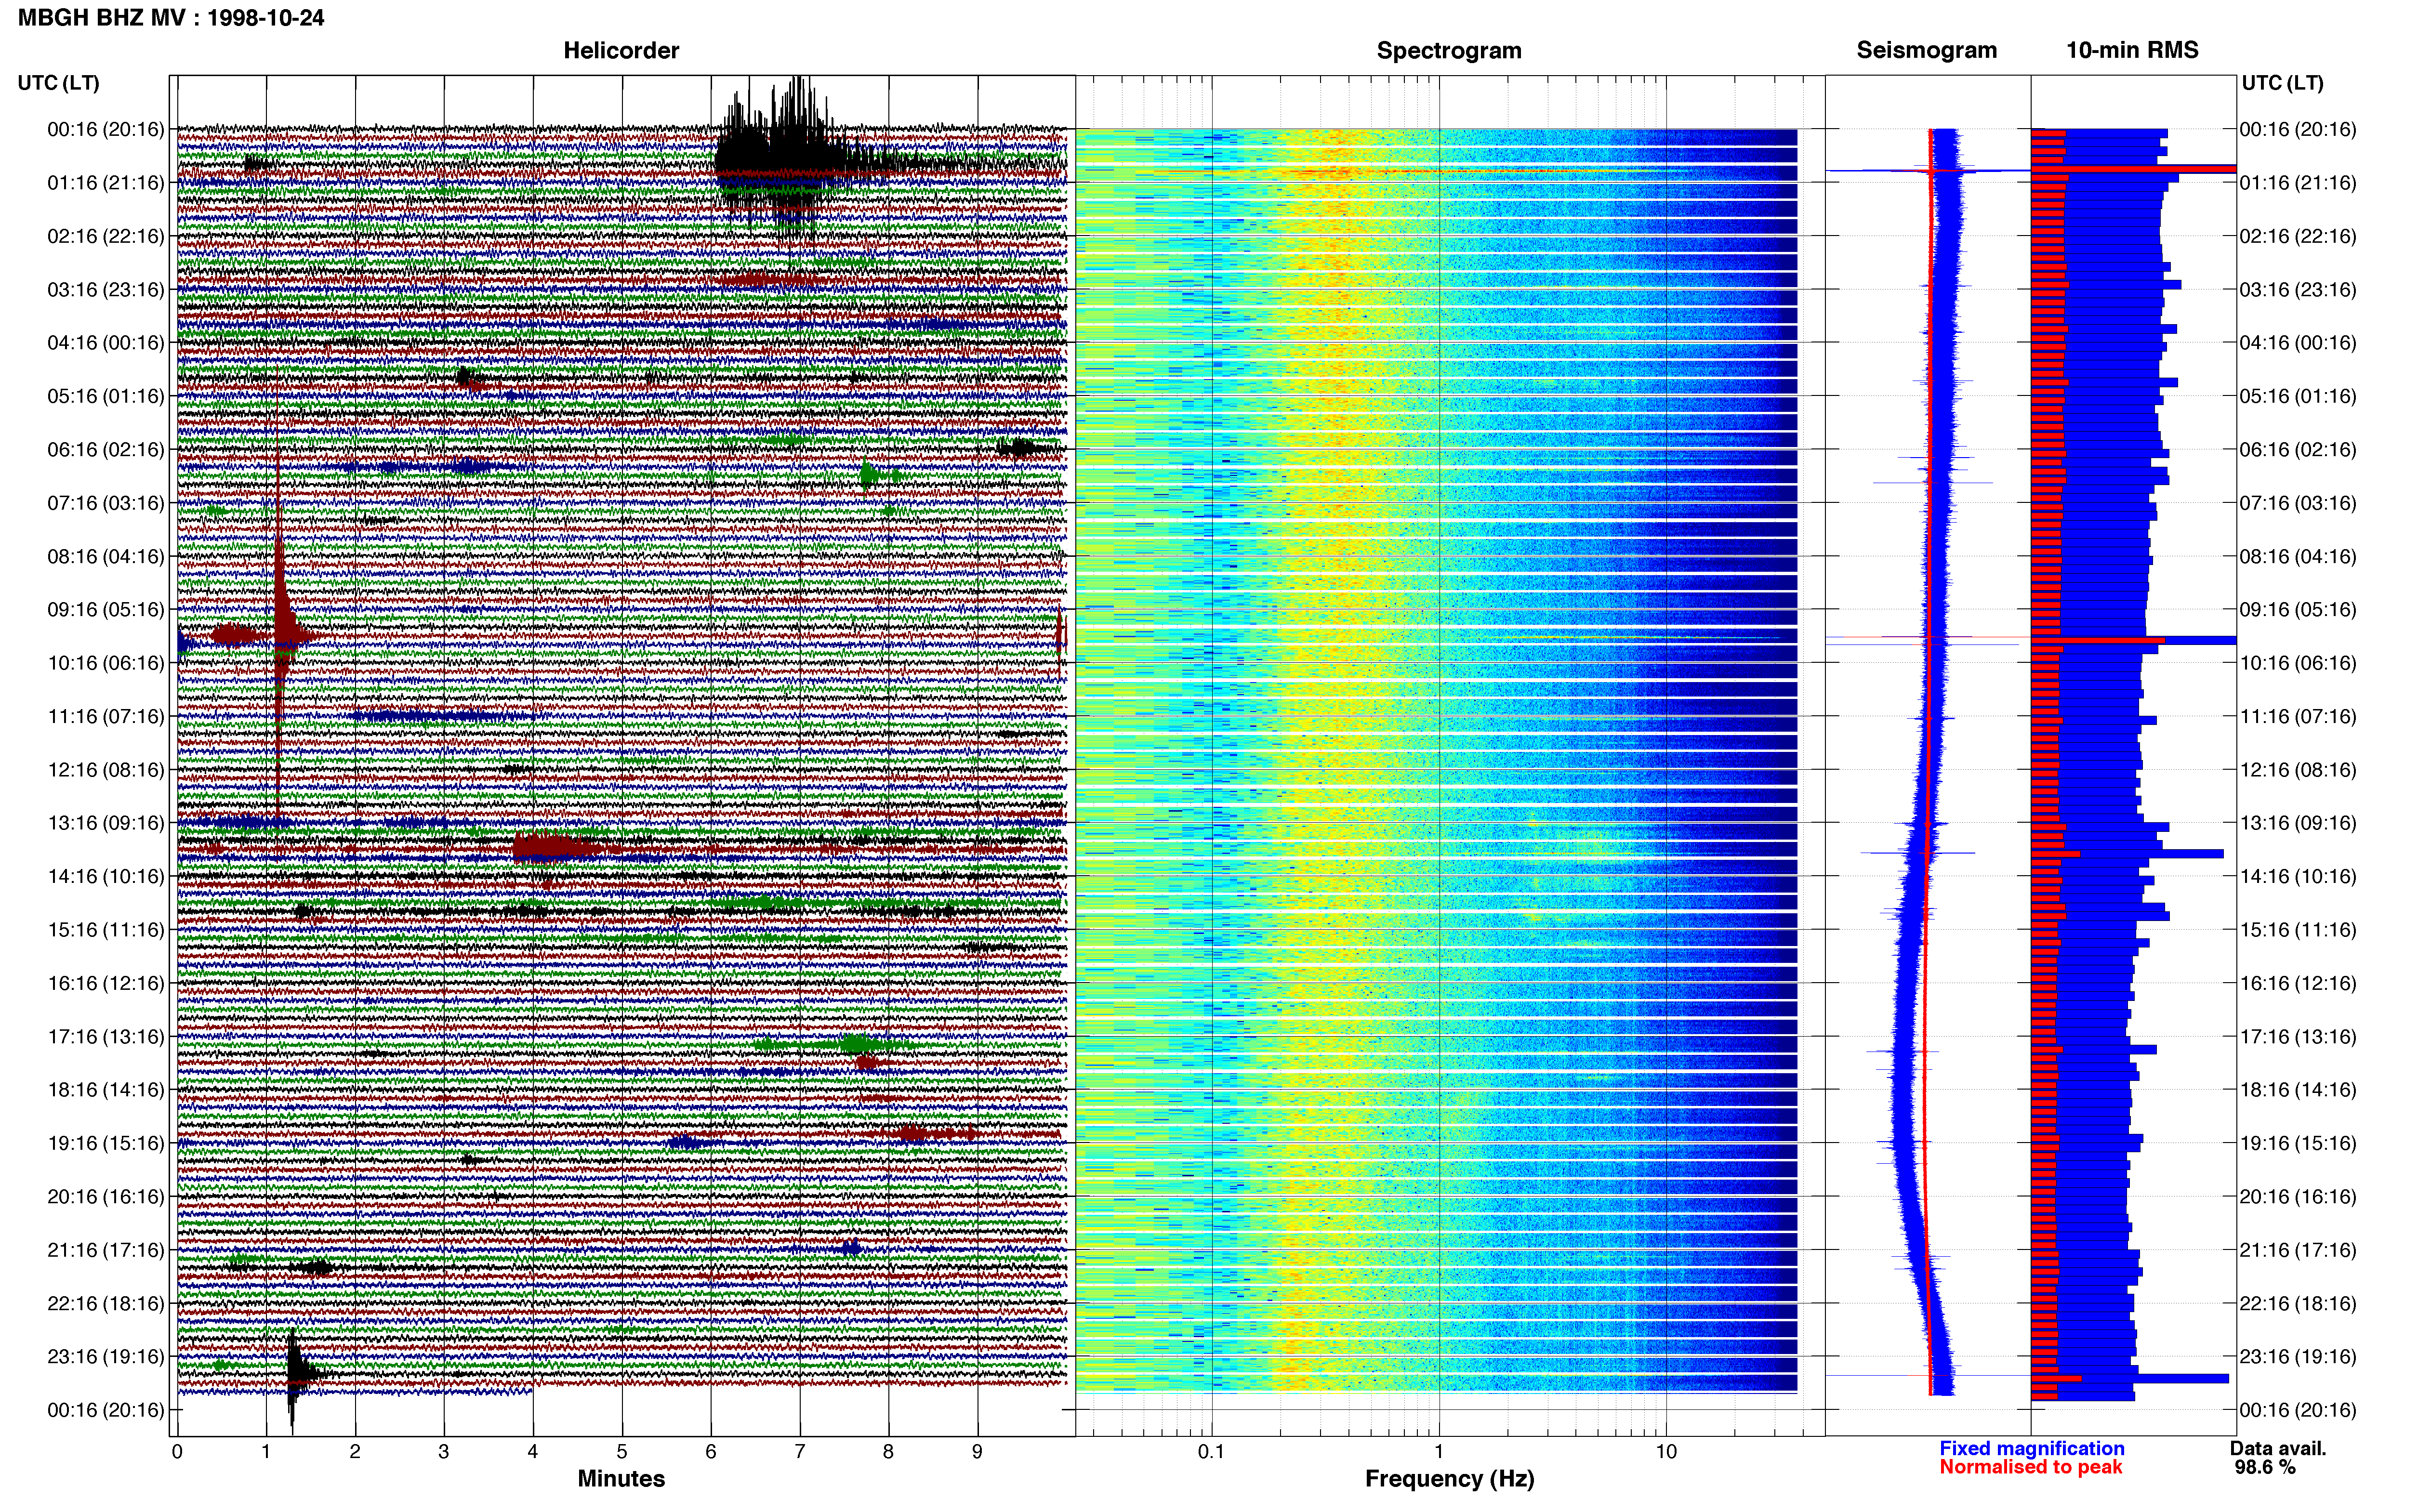The height and width of the screenshot is (1512, 2418).
Task: Click the '10-min RMS' panel heading
Action: pos(2132,50)
